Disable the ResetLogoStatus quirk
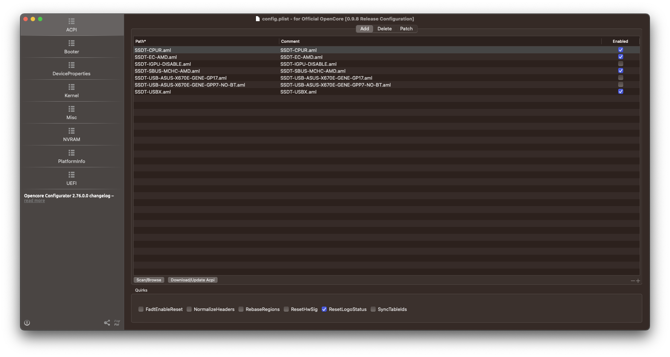This screenshot has width=670, height=357. (x=324, y=309)
